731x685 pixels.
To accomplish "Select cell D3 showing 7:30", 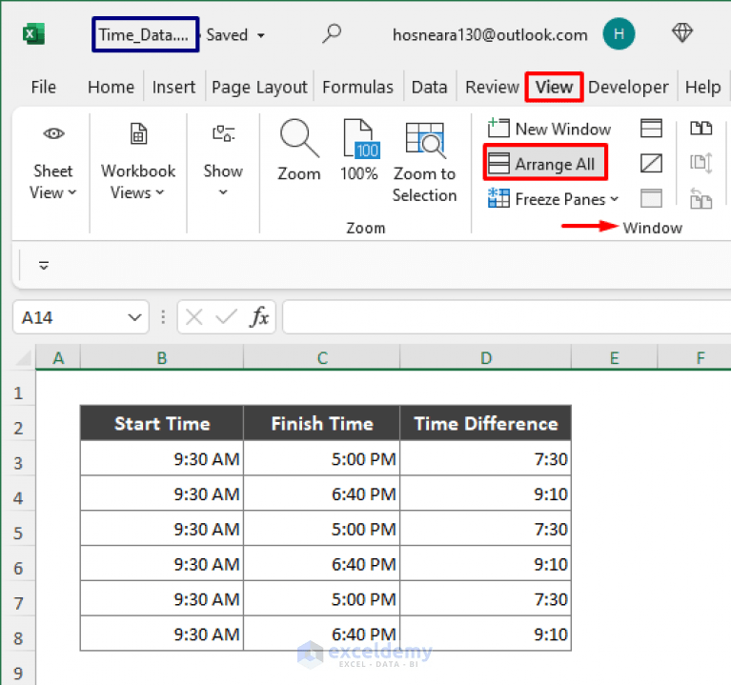I will point(486,458).
